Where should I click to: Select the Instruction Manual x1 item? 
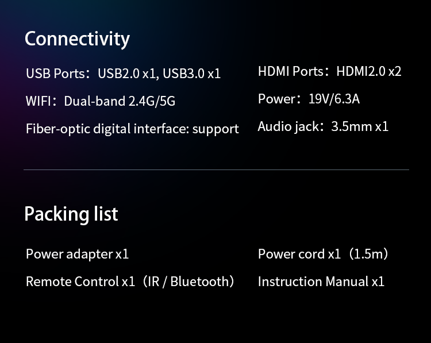(321, 282)
